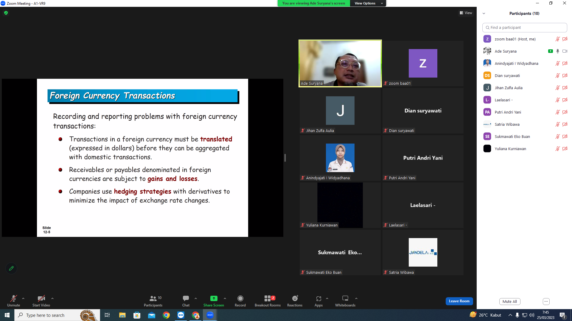
Task: Click Ade Suryana's green screen-share indicator
Action: [551, 51]
